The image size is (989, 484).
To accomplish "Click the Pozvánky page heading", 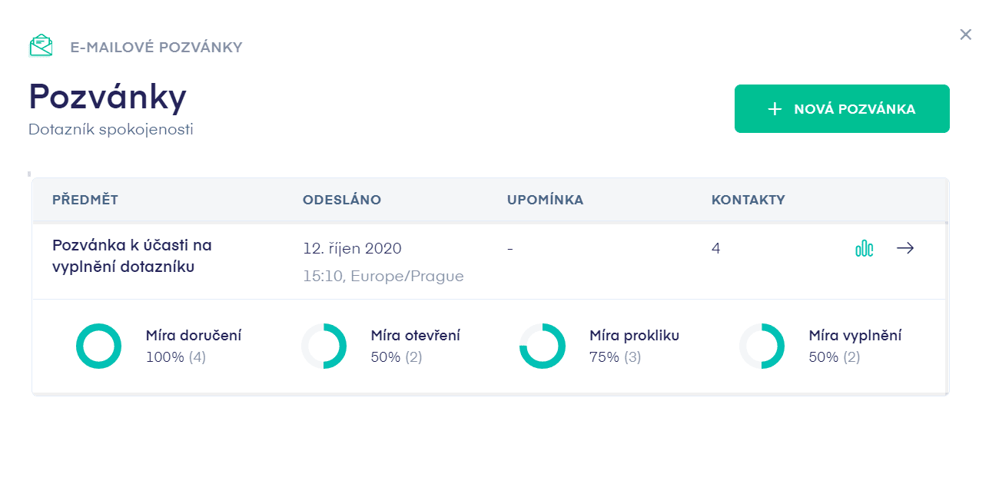I will (x=108, y=98).
